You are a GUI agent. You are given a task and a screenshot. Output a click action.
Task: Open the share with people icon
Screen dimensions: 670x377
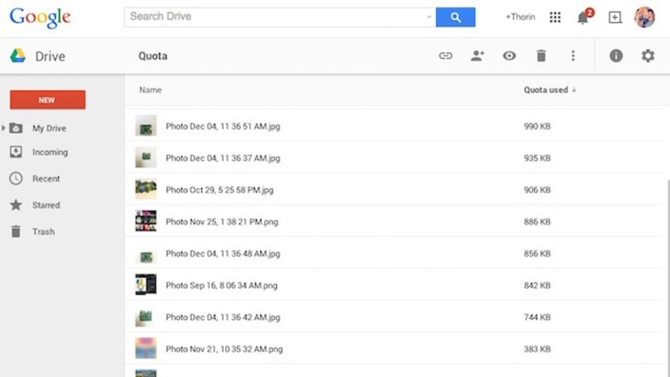[477, 56]
